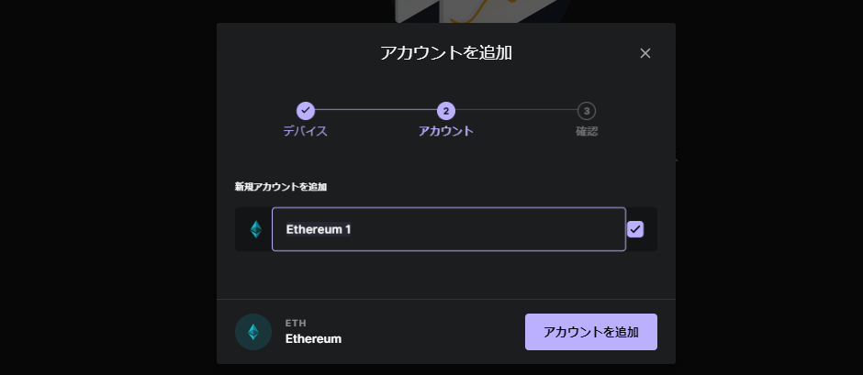Image resolution: width=863 pixels, height=375 pixels.
Task: Click the Ethereum diamond icon beside name field
Action: pyautogui.click(x=256, y=229)
